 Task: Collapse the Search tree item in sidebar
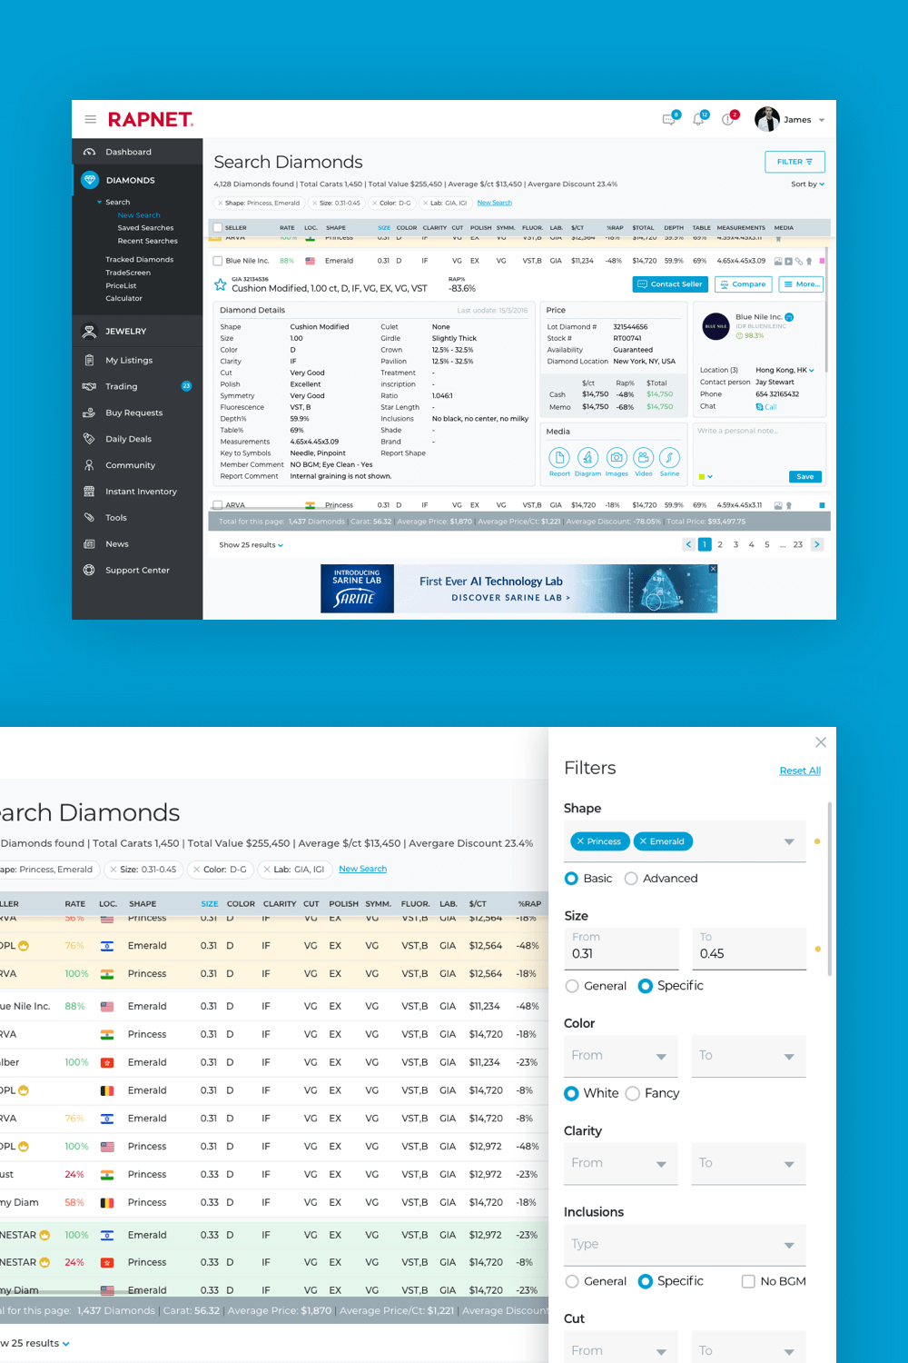pos(100,203)
